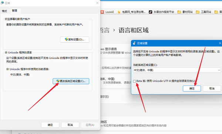The image size is (222, 134).
Task: Cancel the 区域 dialog with 取消
Action: [x=70, y=125]
